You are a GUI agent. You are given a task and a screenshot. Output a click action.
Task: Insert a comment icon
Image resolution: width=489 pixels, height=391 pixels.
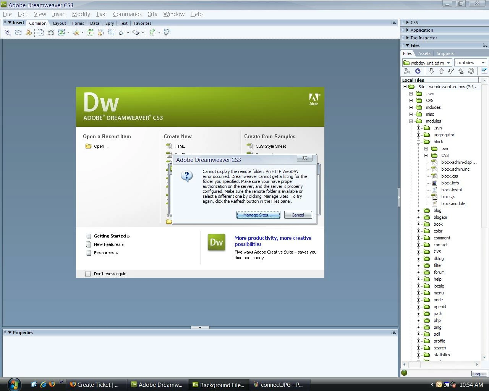[111, 32]
